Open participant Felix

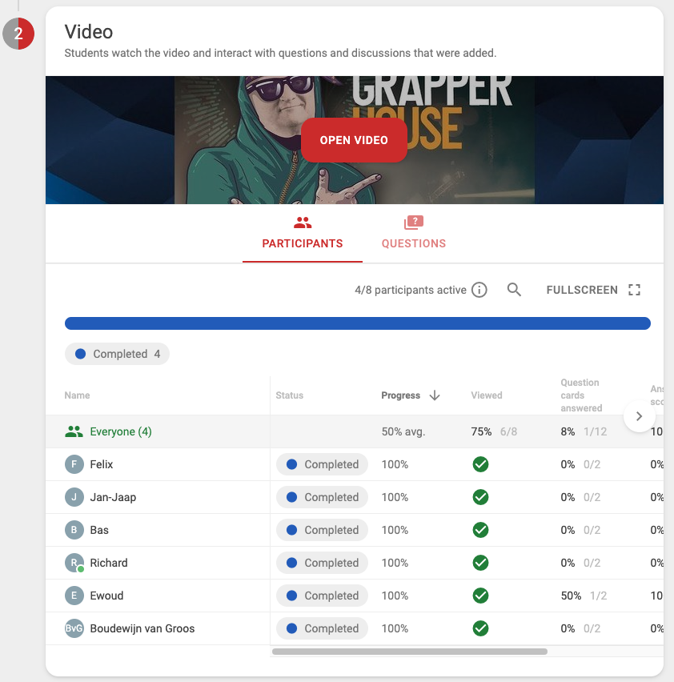tap(102, 464)
